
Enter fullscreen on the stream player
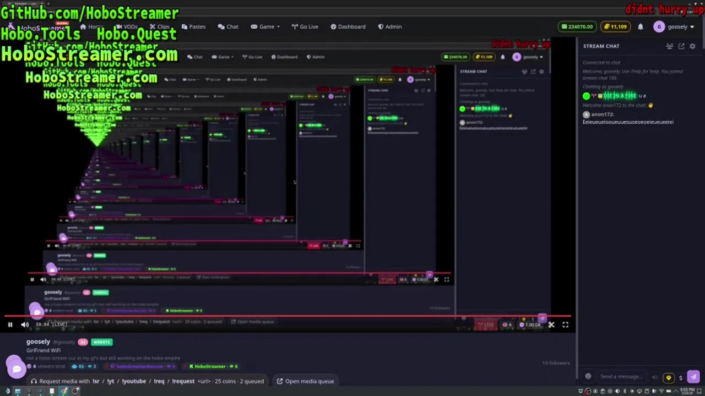click(x=565, y=324)
